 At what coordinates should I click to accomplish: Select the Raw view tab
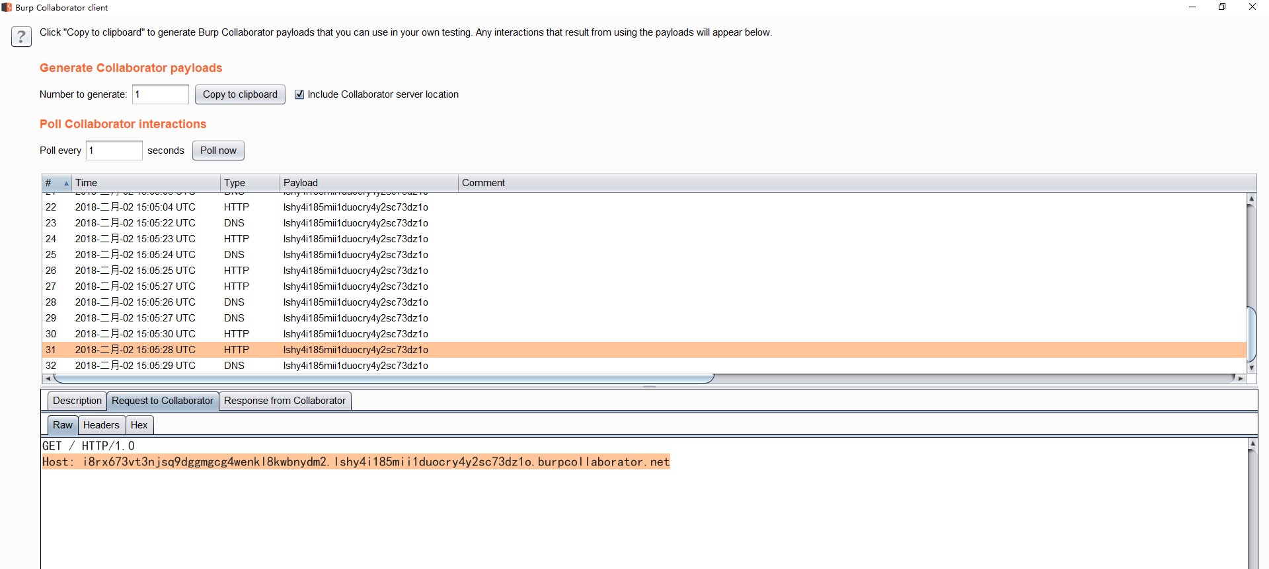63,425
